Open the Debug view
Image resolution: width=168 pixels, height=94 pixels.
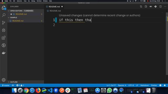[x=3, y=30]
